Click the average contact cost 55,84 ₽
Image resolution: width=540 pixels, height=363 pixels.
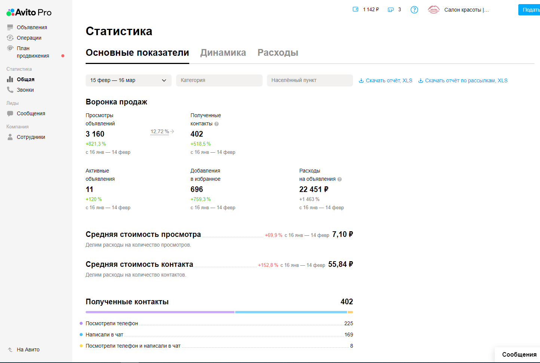pos(341,264)
